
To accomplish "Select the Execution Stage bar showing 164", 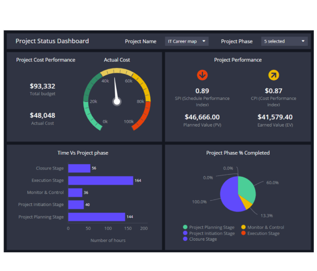I will pyautogui.click(x=101, y=181).
